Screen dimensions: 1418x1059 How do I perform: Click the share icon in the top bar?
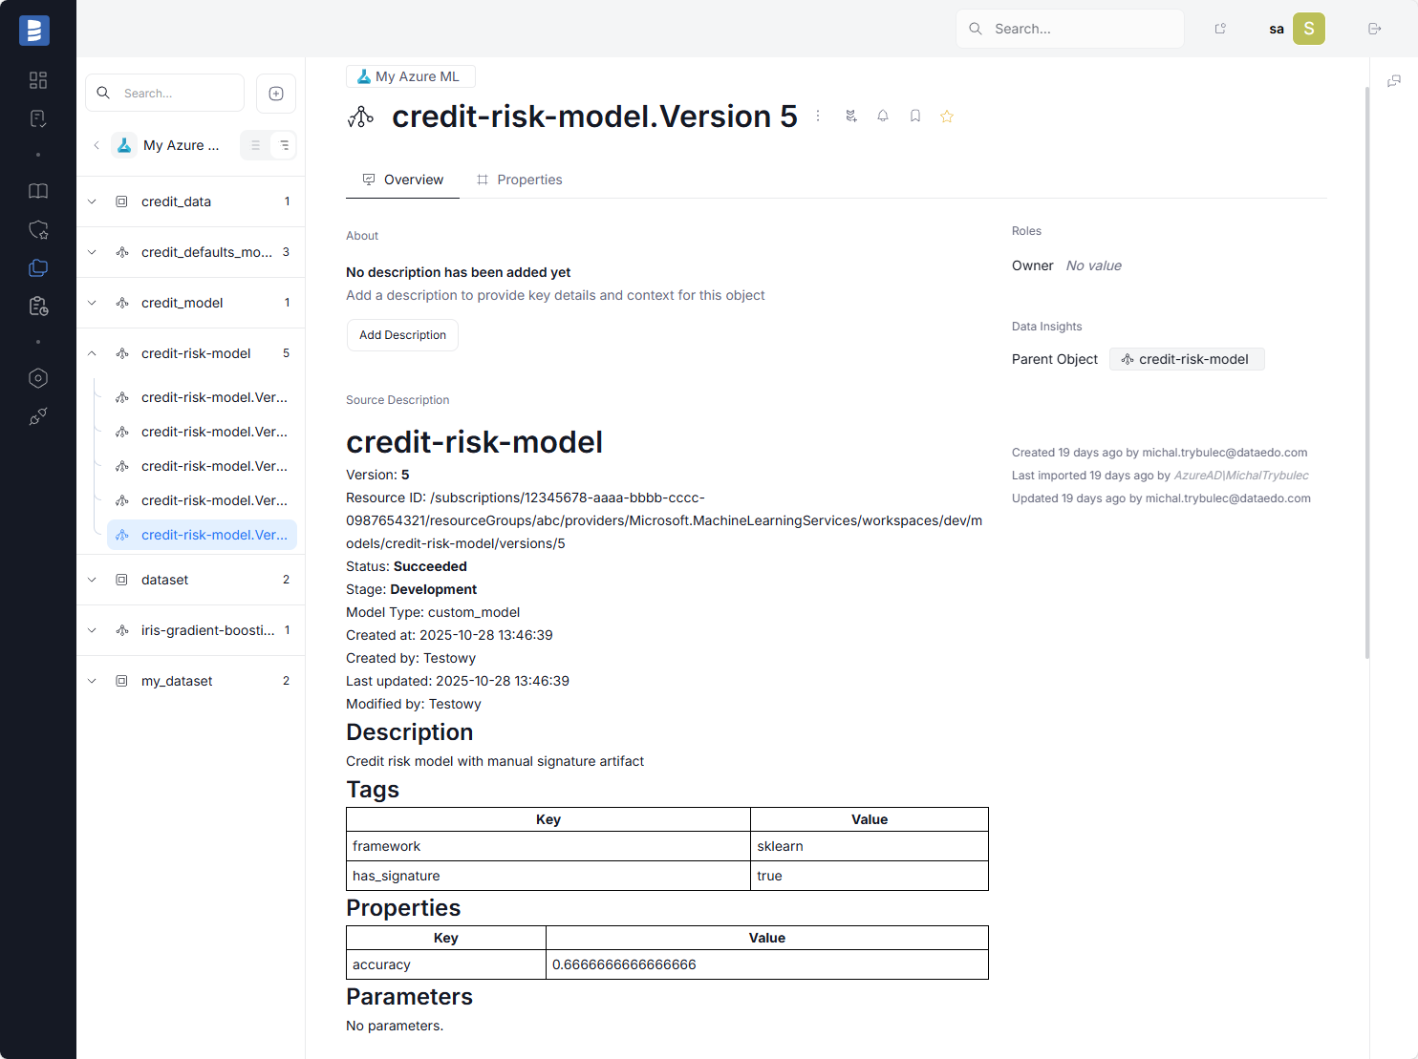coord(1220,29)
